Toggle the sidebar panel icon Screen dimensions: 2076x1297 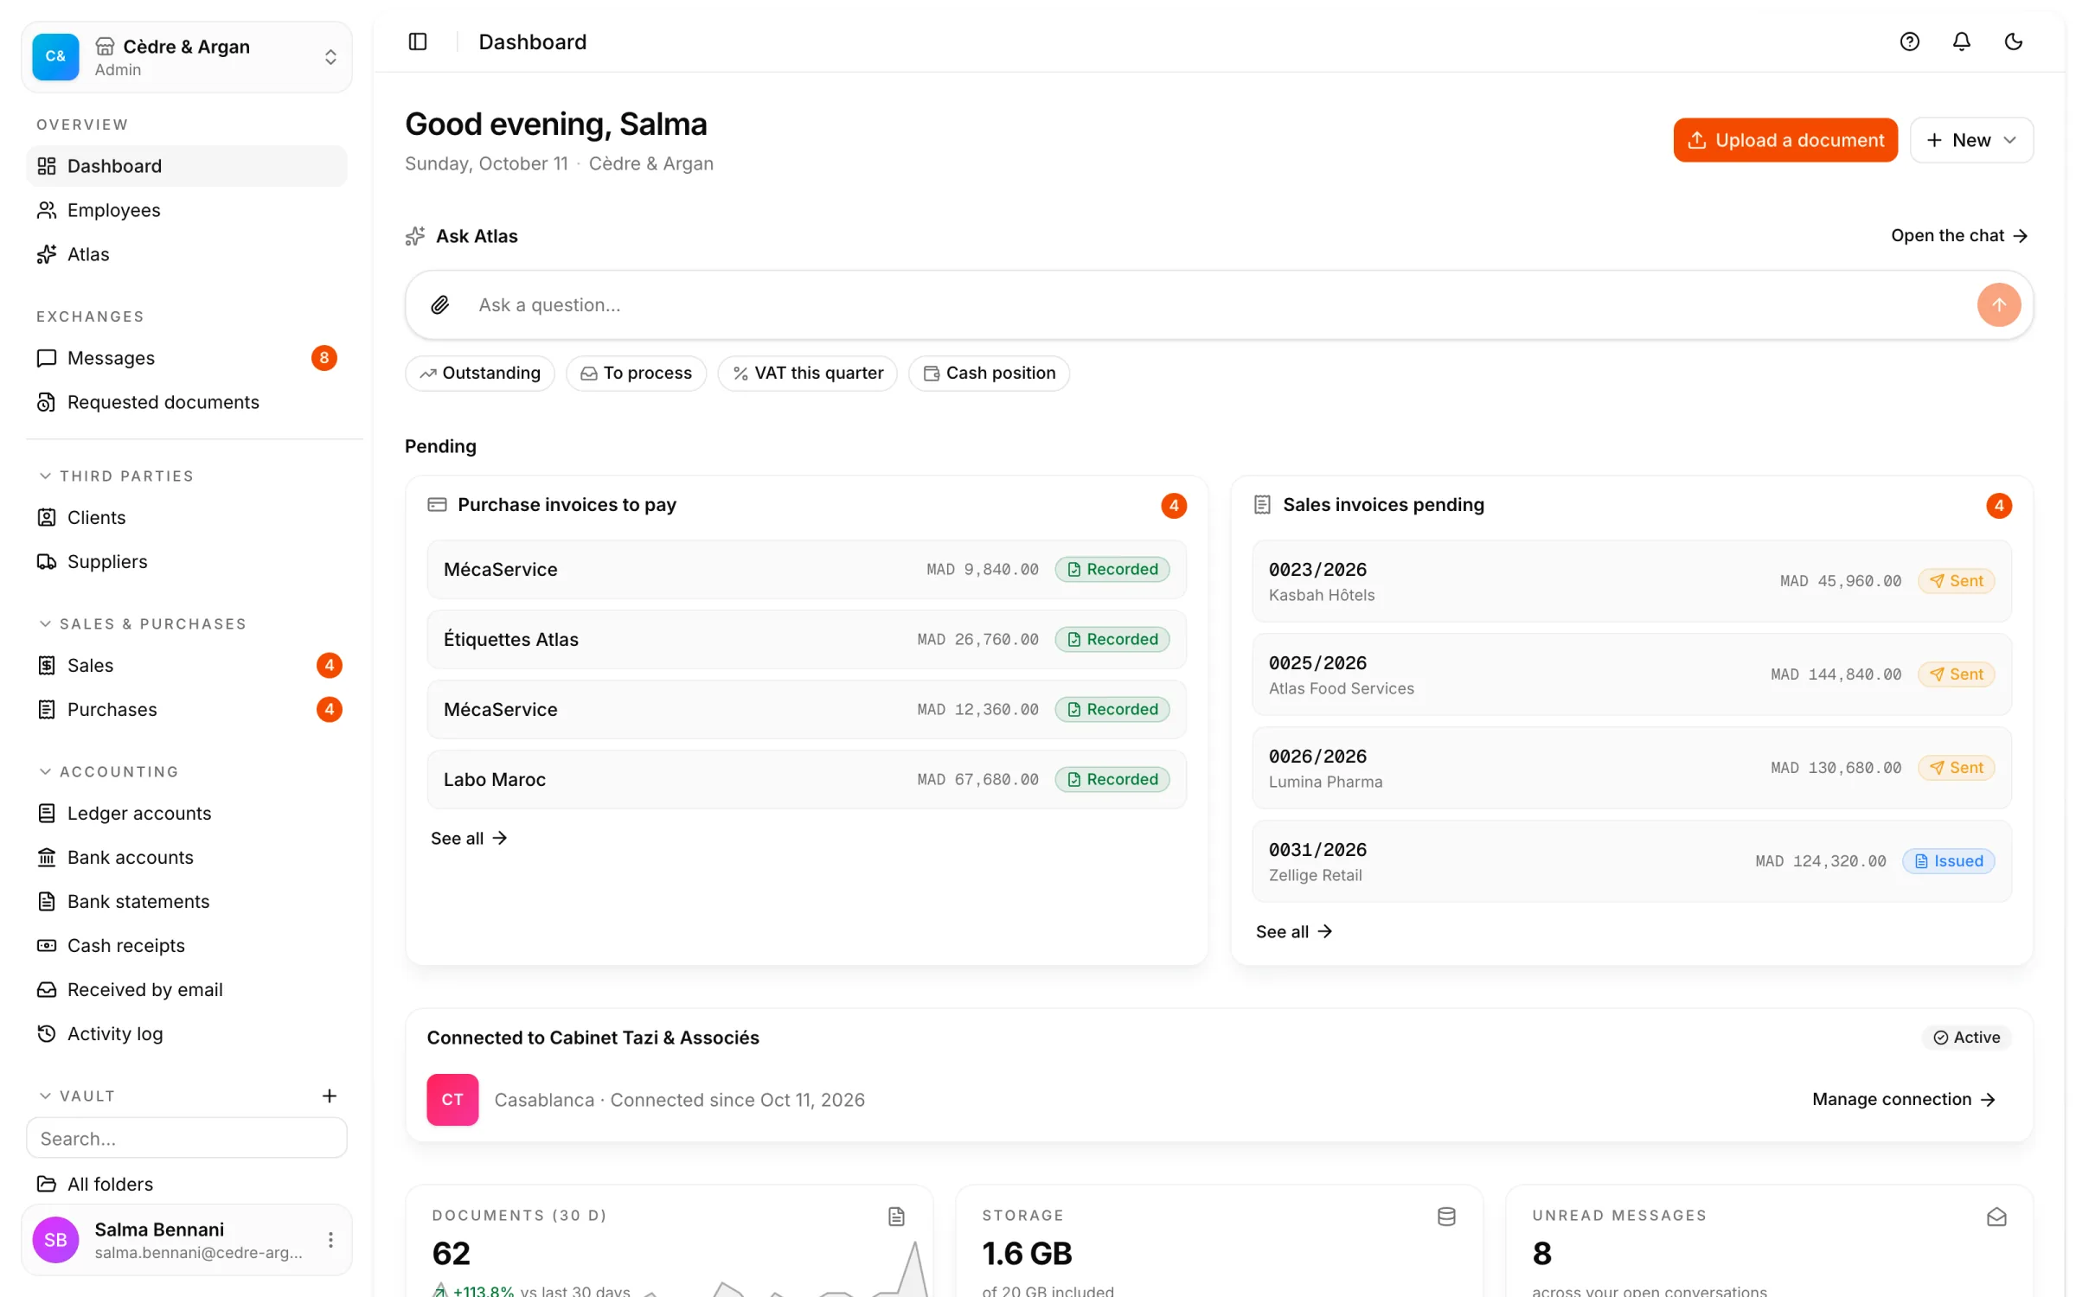418,42
